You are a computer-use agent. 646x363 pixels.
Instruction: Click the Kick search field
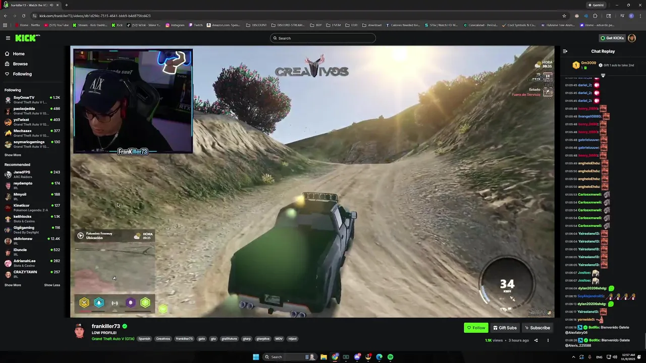coord(323,38)
